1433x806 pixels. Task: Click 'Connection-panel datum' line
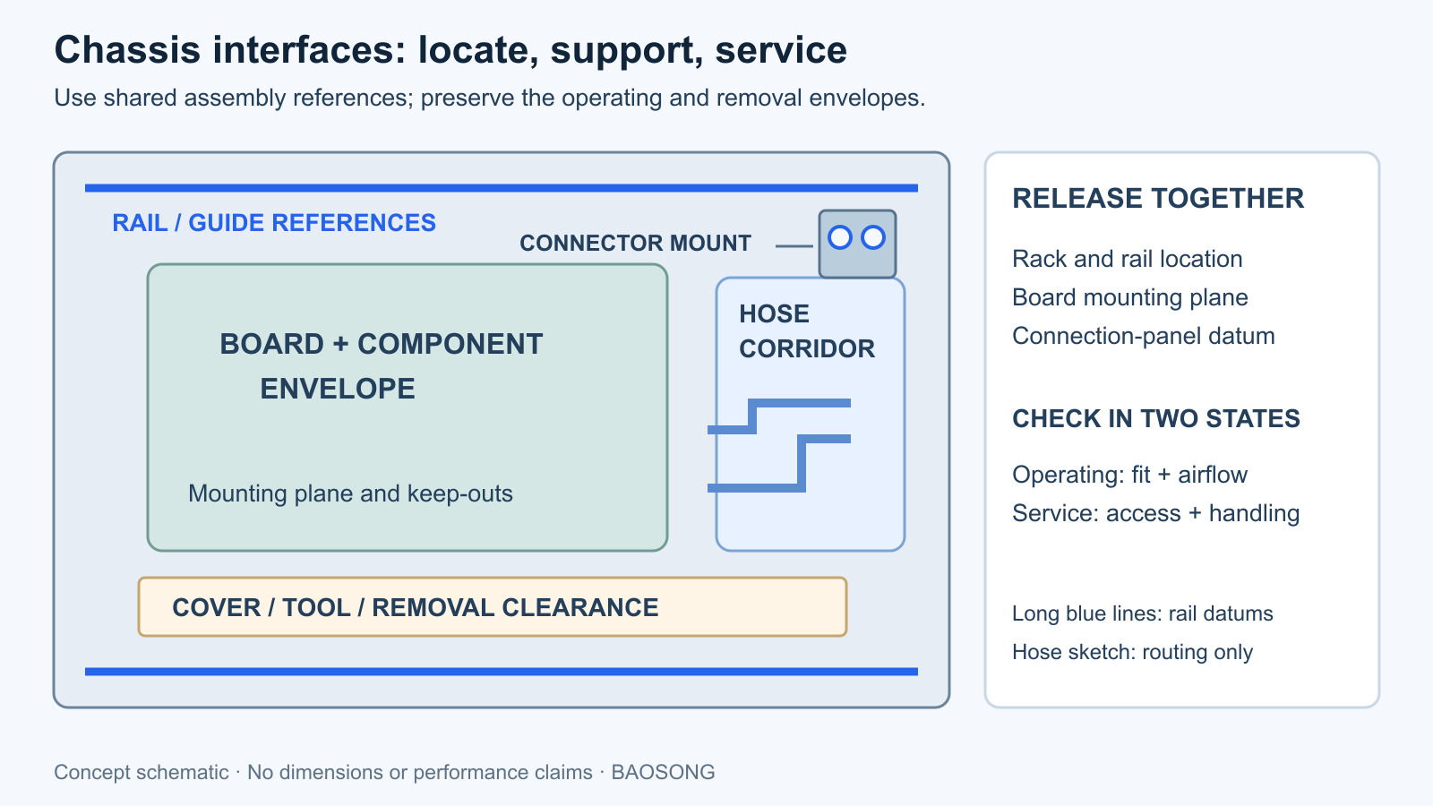tap(1144, 336)
